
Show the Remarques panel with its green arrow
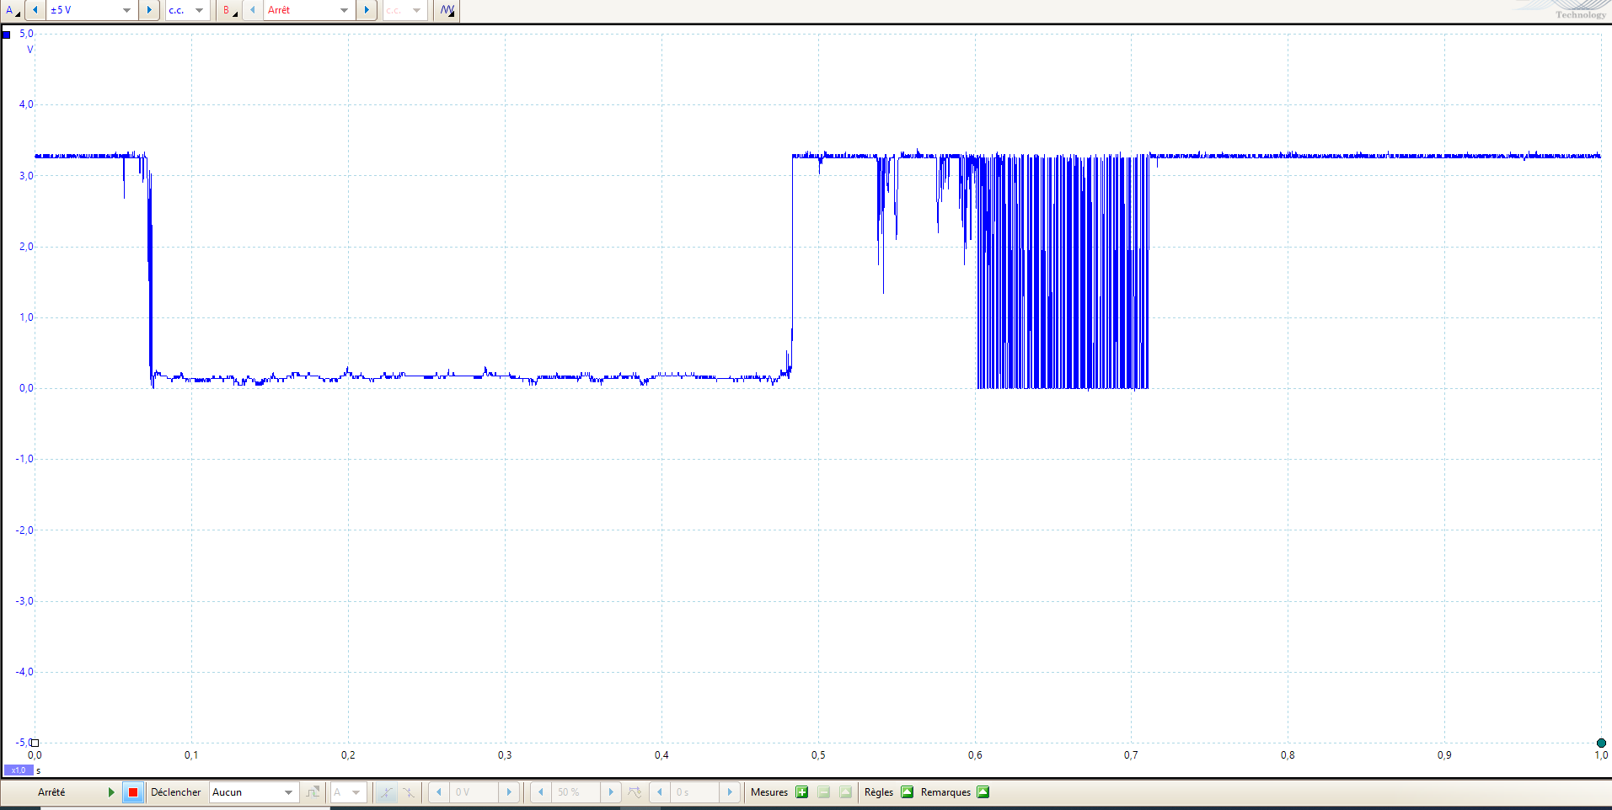[983, 792]
